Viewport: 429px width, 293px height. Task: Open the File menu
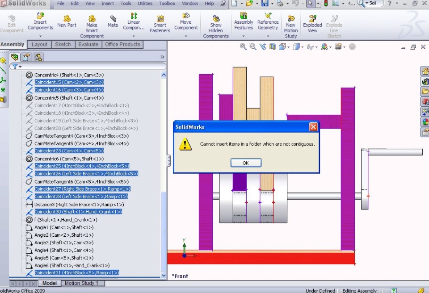point(61,4)
